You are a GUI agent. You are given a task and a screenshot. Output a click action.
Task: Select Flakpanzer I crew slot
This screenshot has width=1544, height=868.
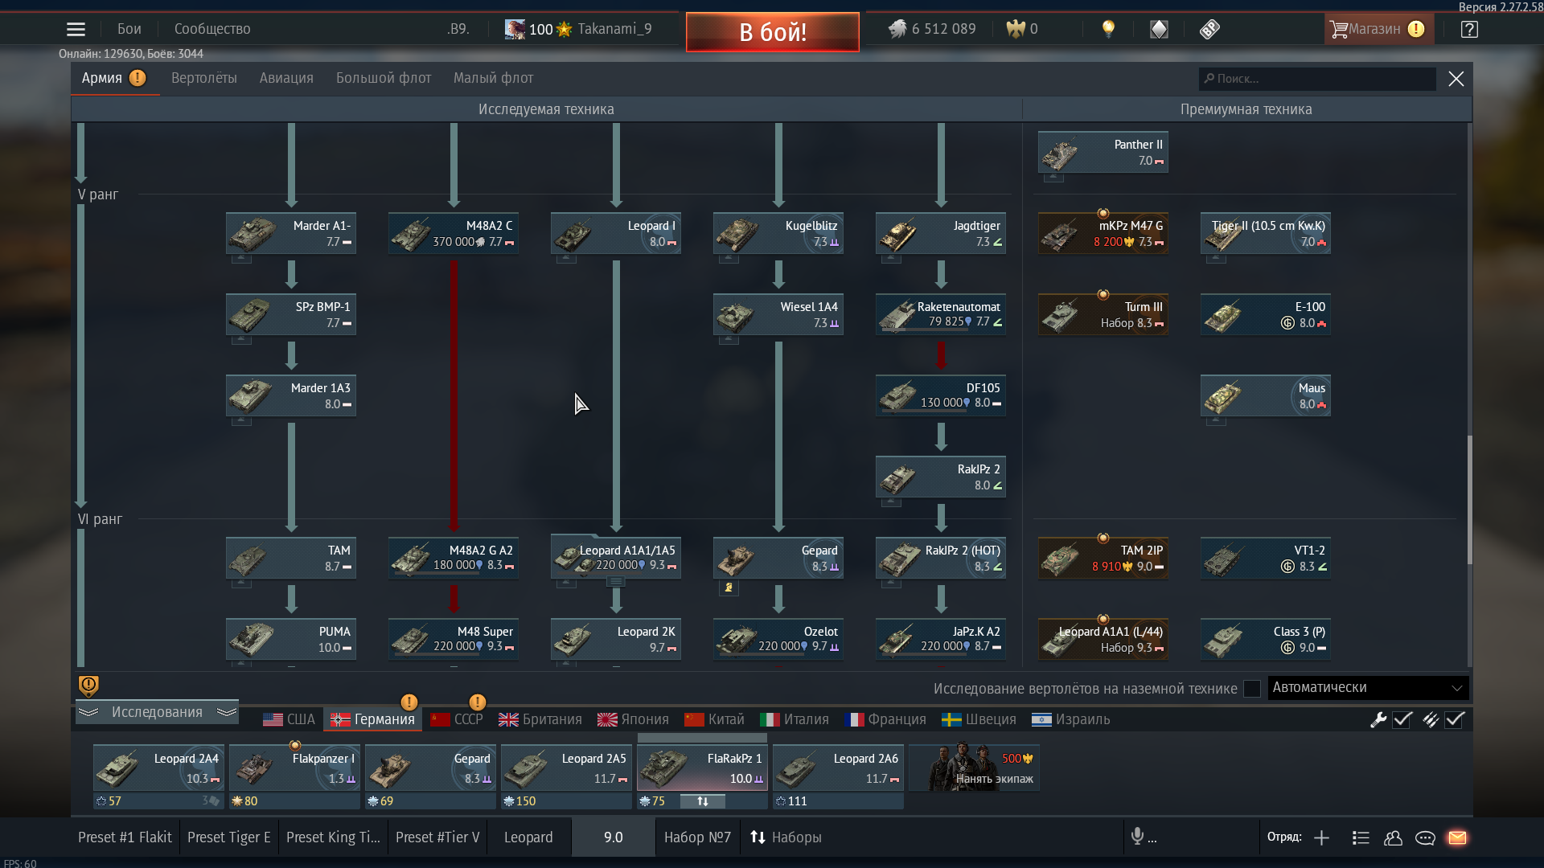[x=294, y=768]
